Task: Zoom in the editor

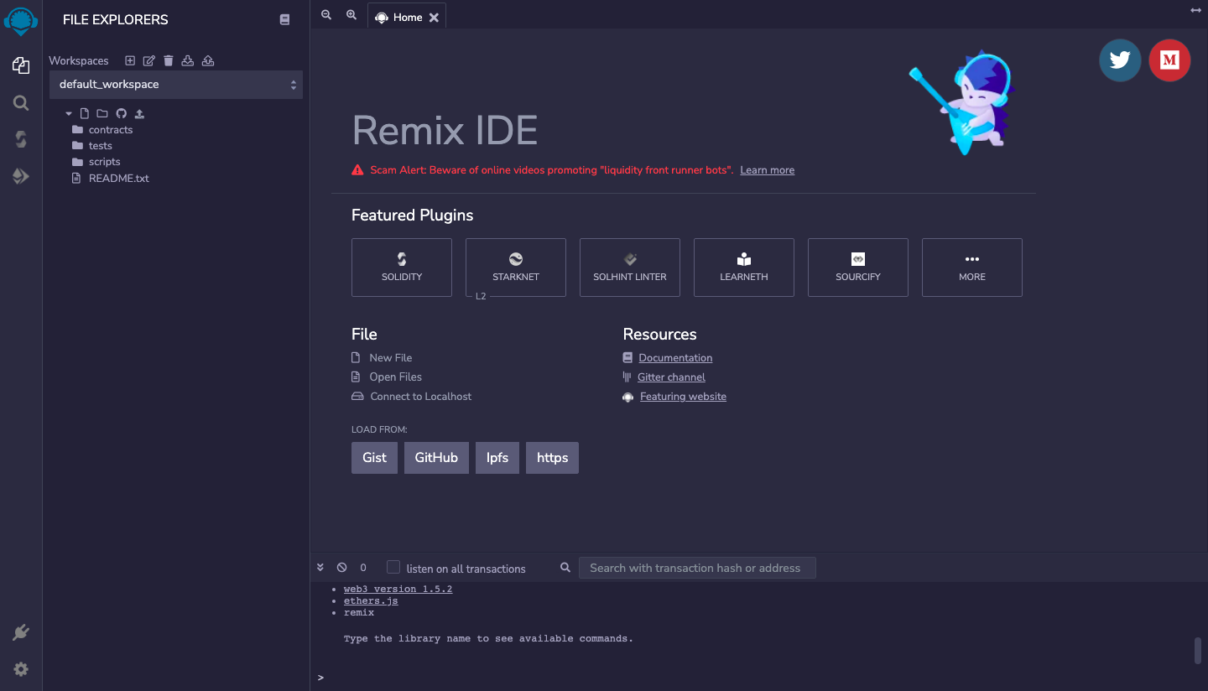Action: click(351, 15)
